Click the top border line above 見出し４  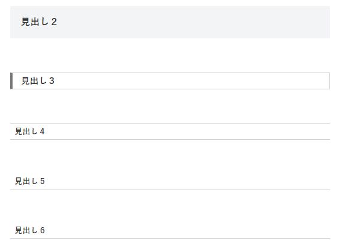[x=170, y=124]
